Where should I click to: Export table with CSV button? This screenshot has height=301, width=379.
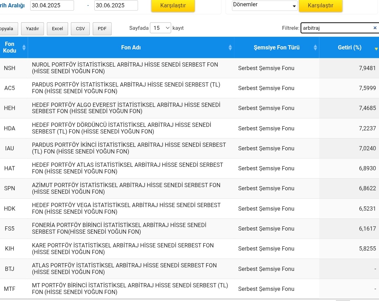click(x=80, y=29)
